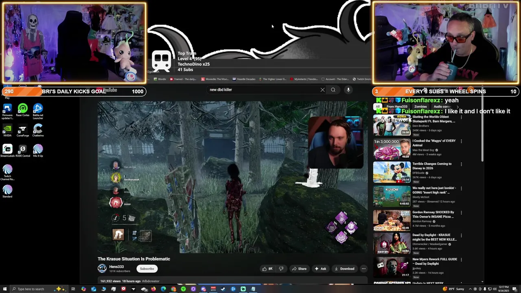Launch RODE Central desktop shortcut

coord(23,151)
